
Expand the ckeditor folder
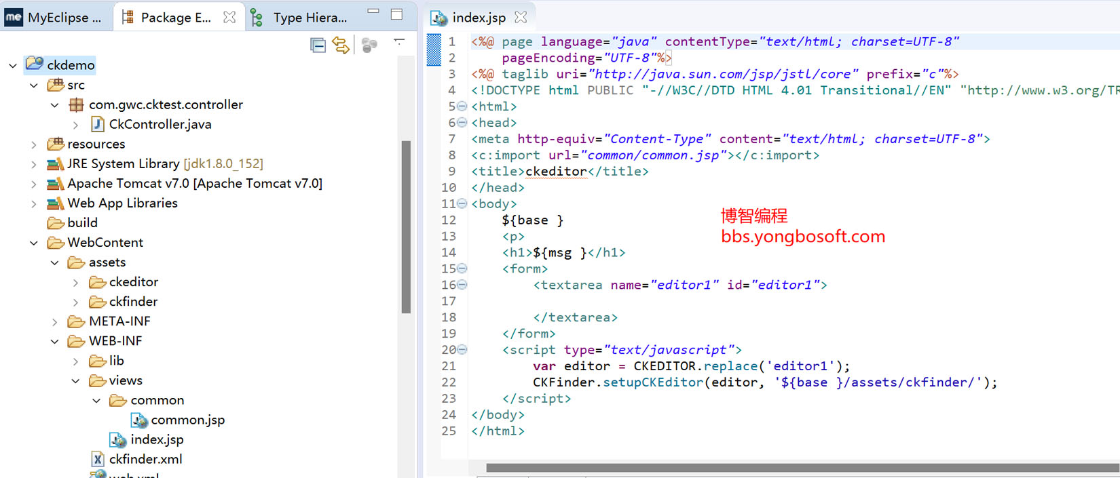pos(75,282)
